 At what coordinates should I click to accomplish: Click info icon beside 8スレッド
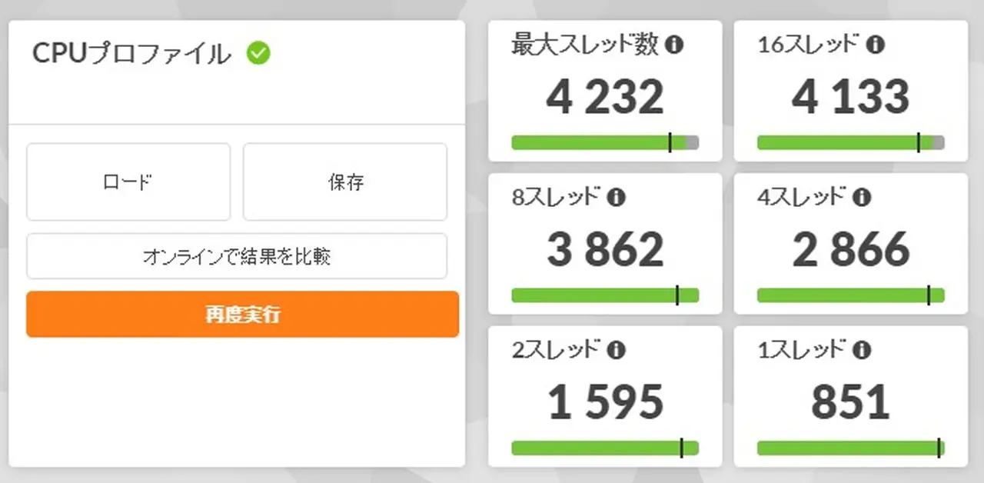(x=616, y=198)
